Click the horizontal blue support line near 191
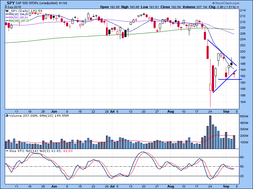Viewport: 253px width, 189px height. coord(230,79)
